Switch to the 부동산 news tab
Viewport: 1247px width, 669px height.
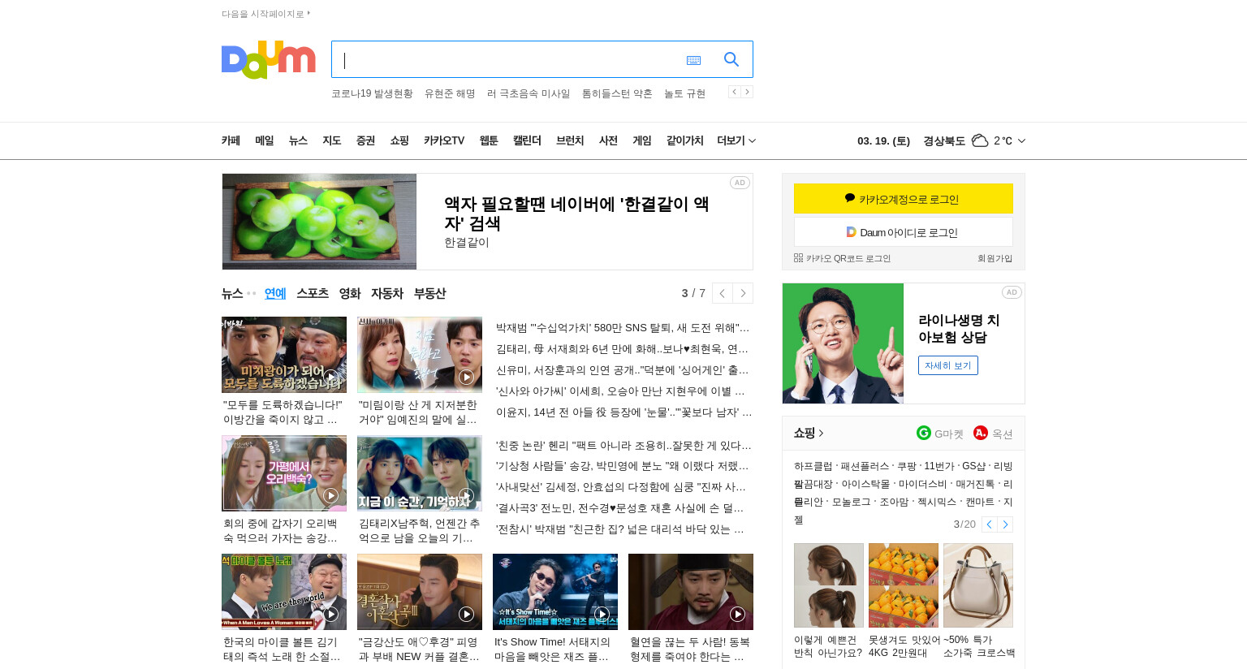pos(429,293)
